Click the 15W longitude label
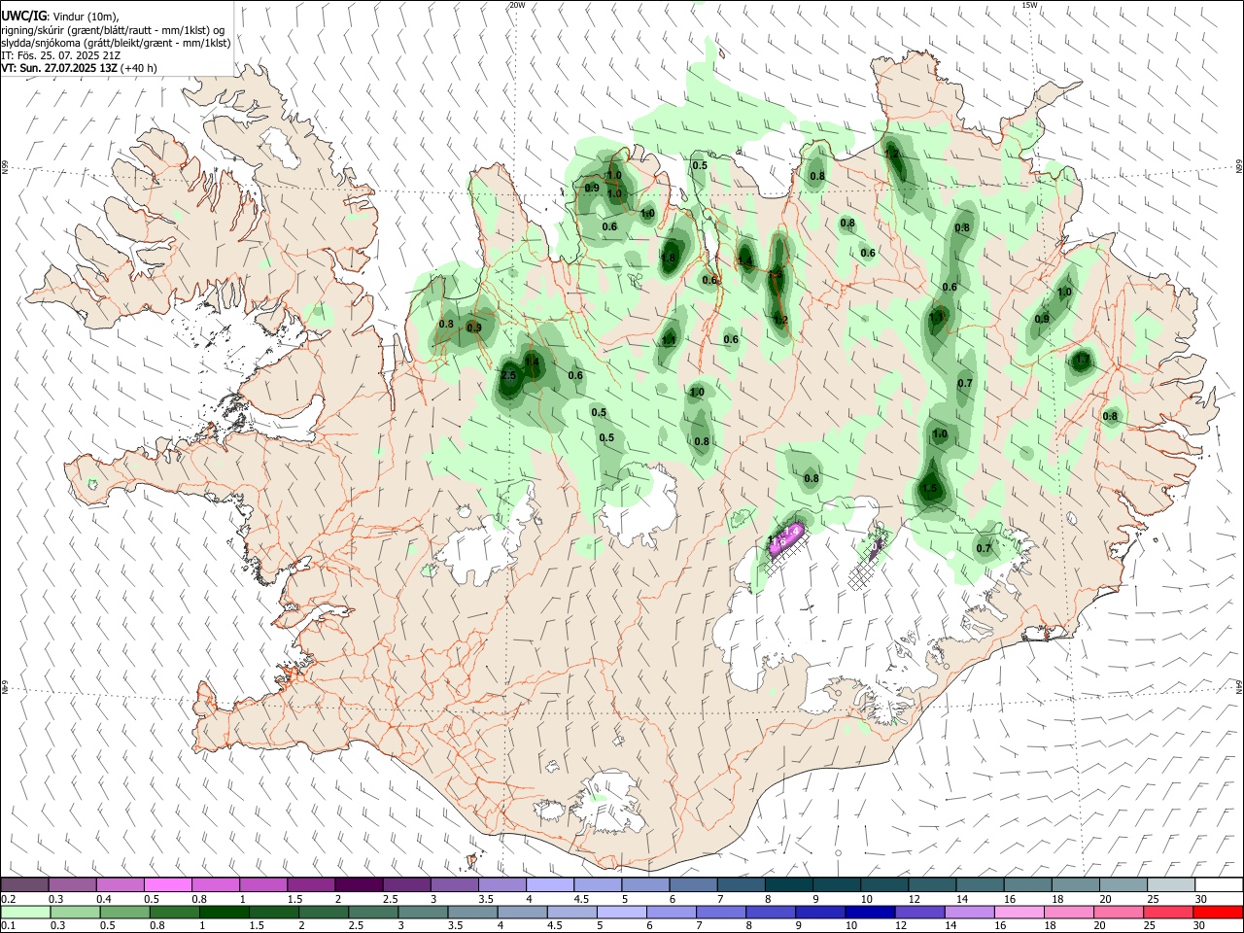Image resolution: width=1244 pixels, height=933 pixels. click(x=1029, y=5)
